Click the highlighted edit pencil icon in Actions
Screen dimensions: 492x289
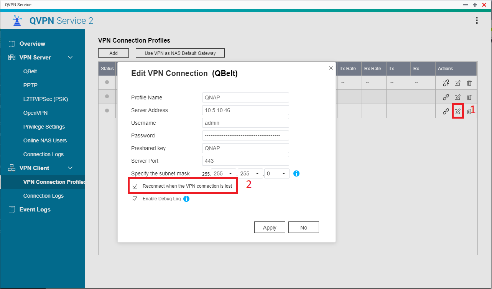[457, 111]
